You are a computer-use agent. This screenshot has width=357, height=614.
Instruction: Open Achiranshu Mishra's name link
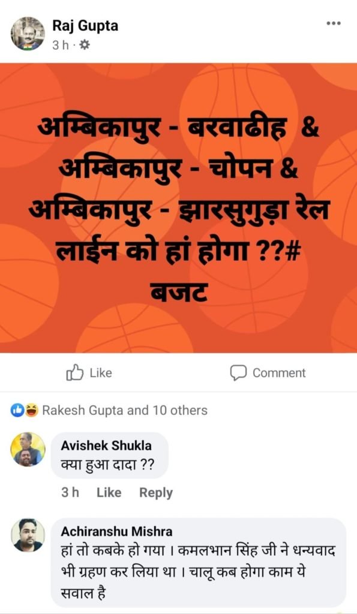117,531
